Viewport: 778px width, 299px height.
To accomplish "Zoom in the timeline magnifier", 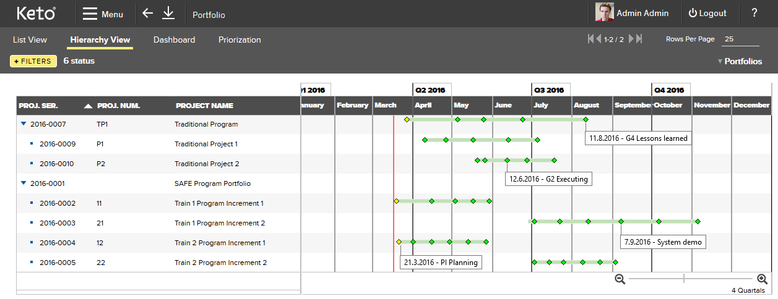I will (x=762, y=279).
